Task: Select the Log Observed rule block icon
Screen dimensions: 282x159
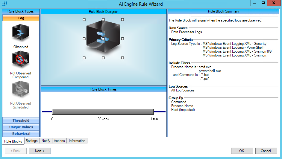Action: tap(21, 33)
